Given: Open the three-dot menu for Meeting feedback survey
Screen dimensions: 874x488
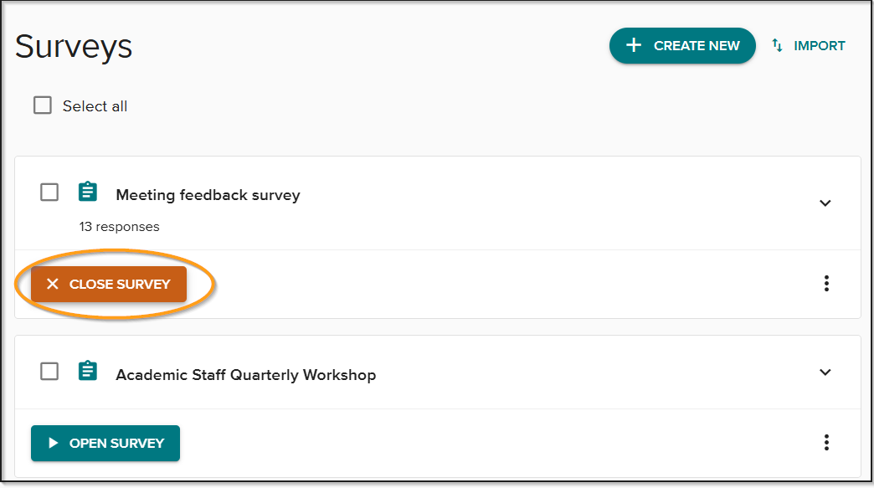Looking at the screenshot, I should pos(826,283).
